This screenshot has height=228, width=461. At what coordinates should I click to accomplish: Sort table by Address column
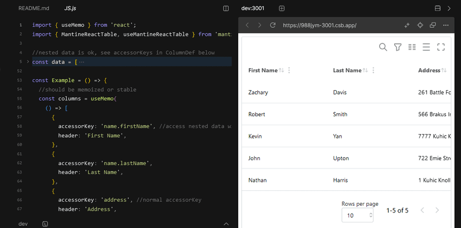pyautogui.click(x=444, y=71)
